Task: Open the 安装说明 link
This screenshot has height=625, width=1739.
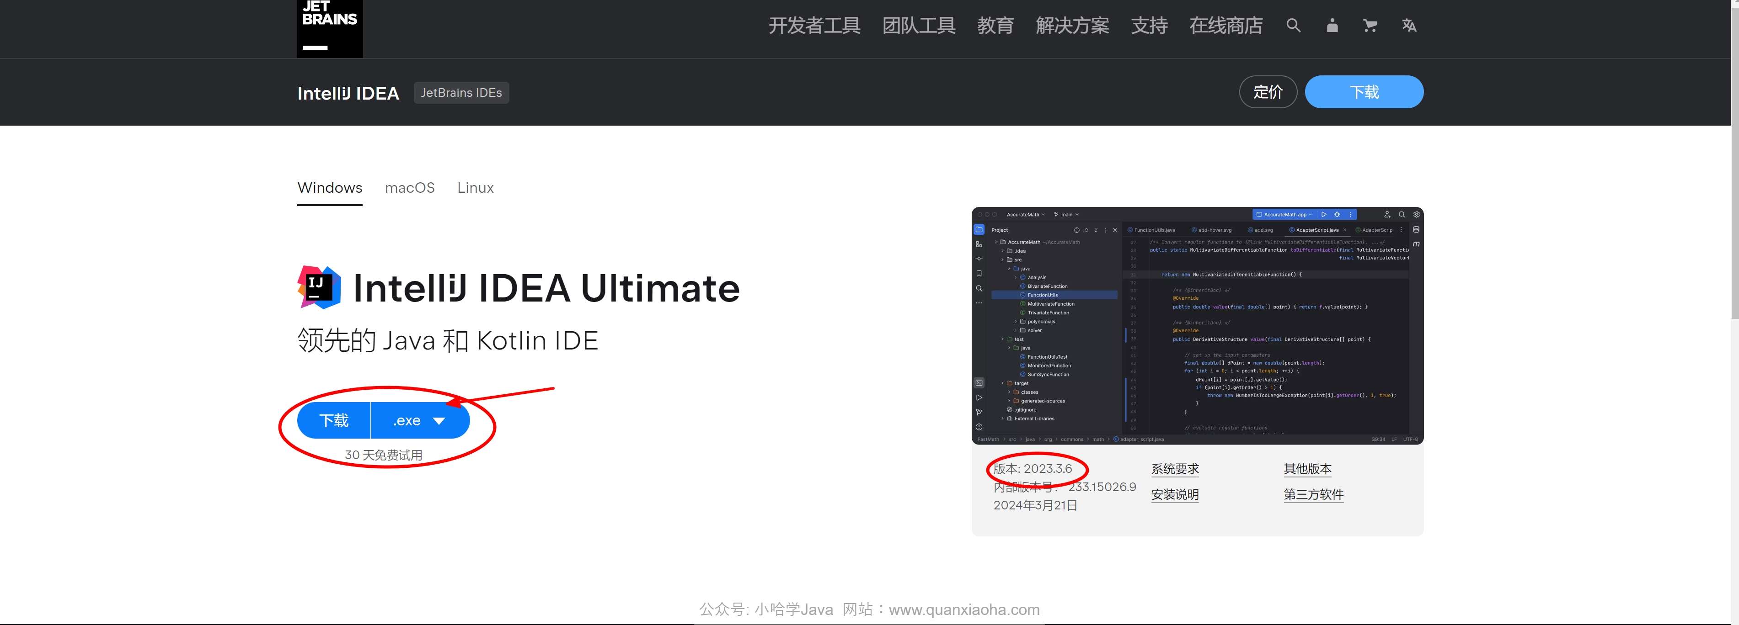Action: (x=1175, y=495)
